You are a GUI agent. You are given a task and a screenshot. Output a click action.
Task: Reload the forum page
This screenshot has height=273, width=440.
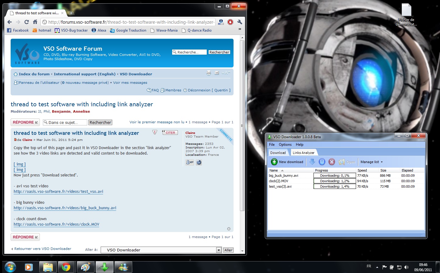click(26, 22)
